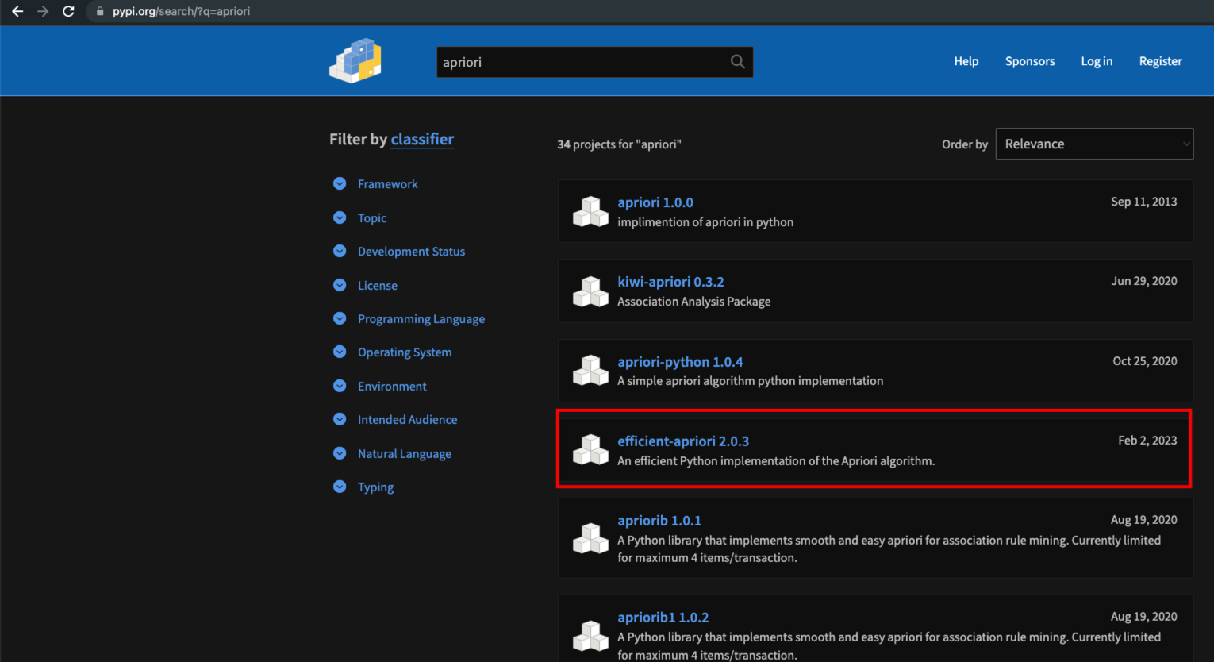Click 'An efficient Python implementation of the Apriori algorithm.' text
This screenshot has width=1214, height=662.
[776, 461]
